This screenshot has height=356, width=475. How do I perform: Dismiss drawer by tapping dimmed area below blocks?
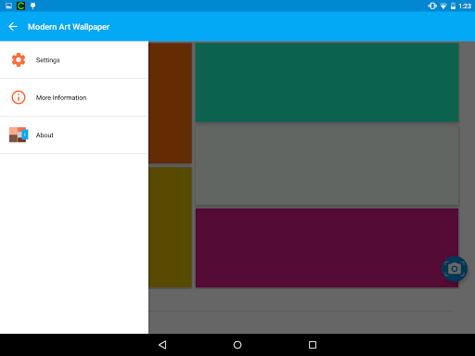(312, 311)
